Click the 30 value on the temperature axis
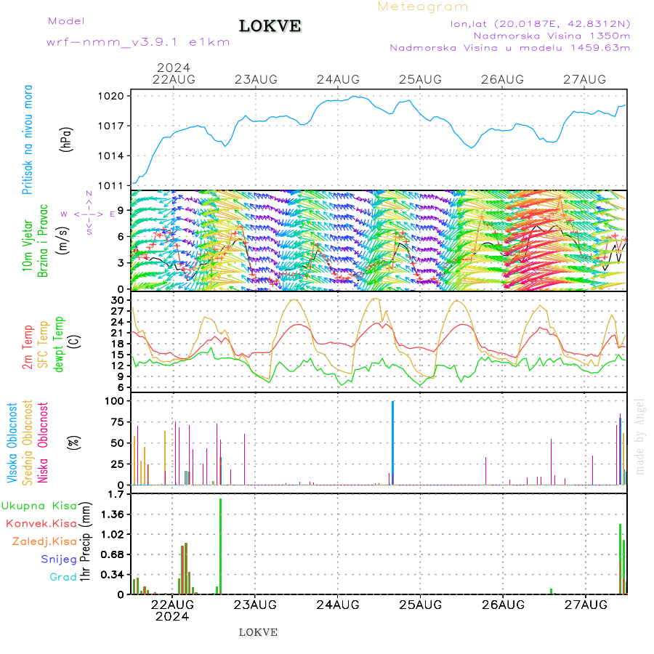 (x=118, y=300)
